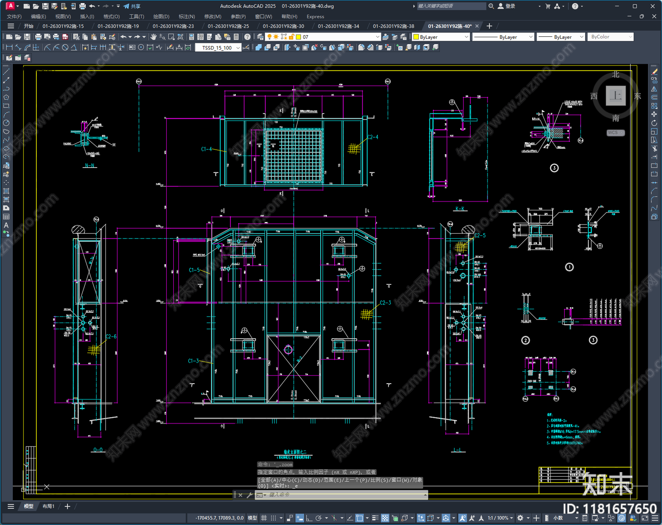Click the Plot printer icon
Viewport: 662px width, 525px height.
(38, 37)
